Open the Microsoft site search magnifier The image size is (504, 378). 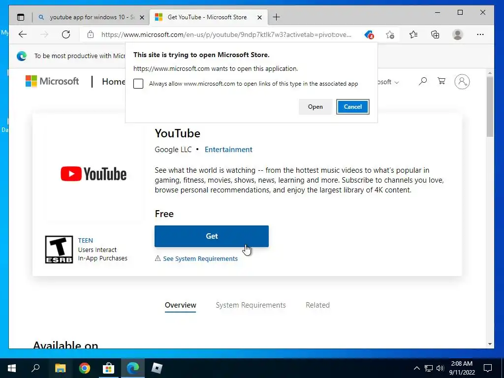(423, 81)
